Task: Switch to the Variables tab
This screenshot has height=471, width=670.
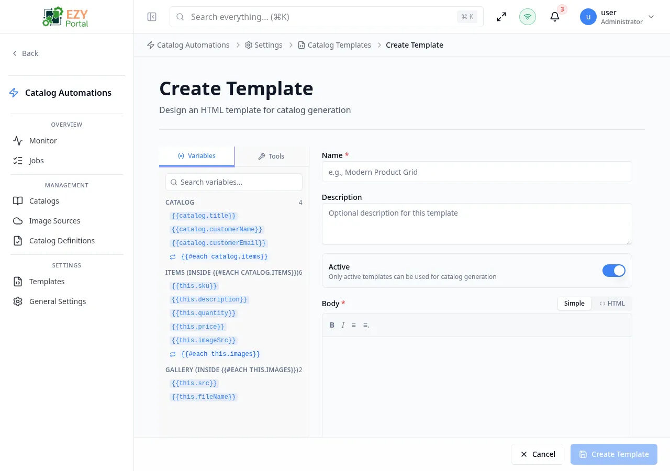Action: pyautogui.click(x=197, y=156)
